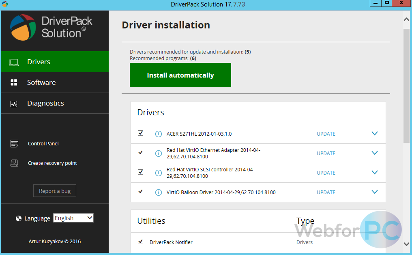Click Report a bug
The width and height of the screenshot is (412, 255).
54,190
